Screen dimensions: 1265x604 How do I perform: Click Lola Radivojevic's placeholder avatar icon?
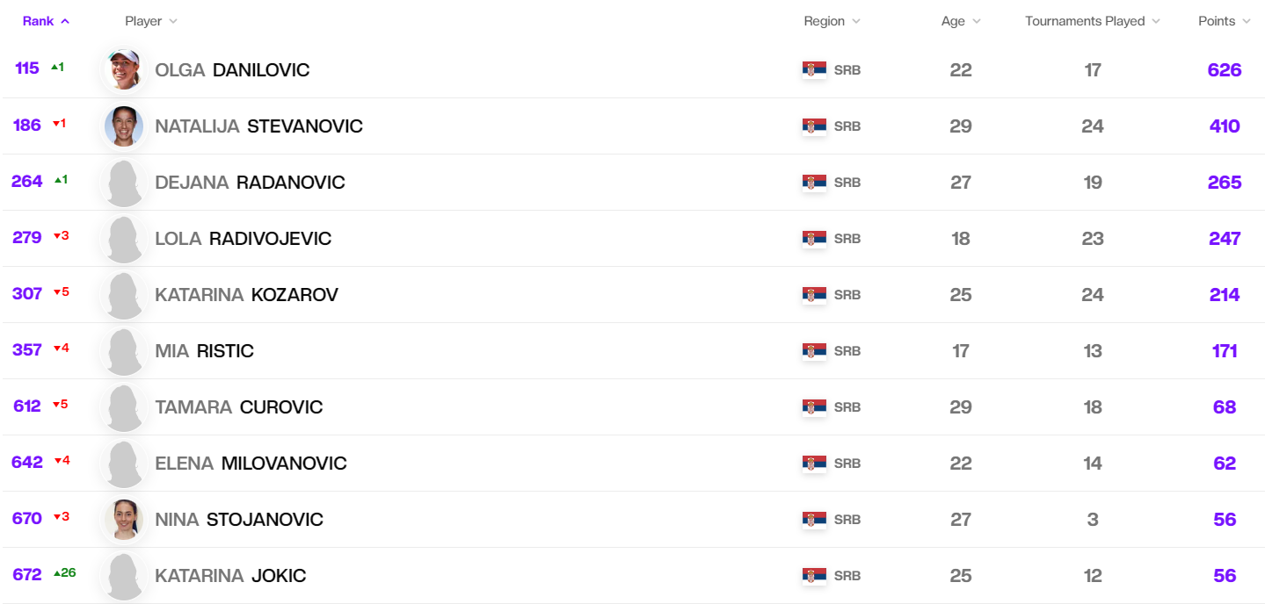pos(124,239)
